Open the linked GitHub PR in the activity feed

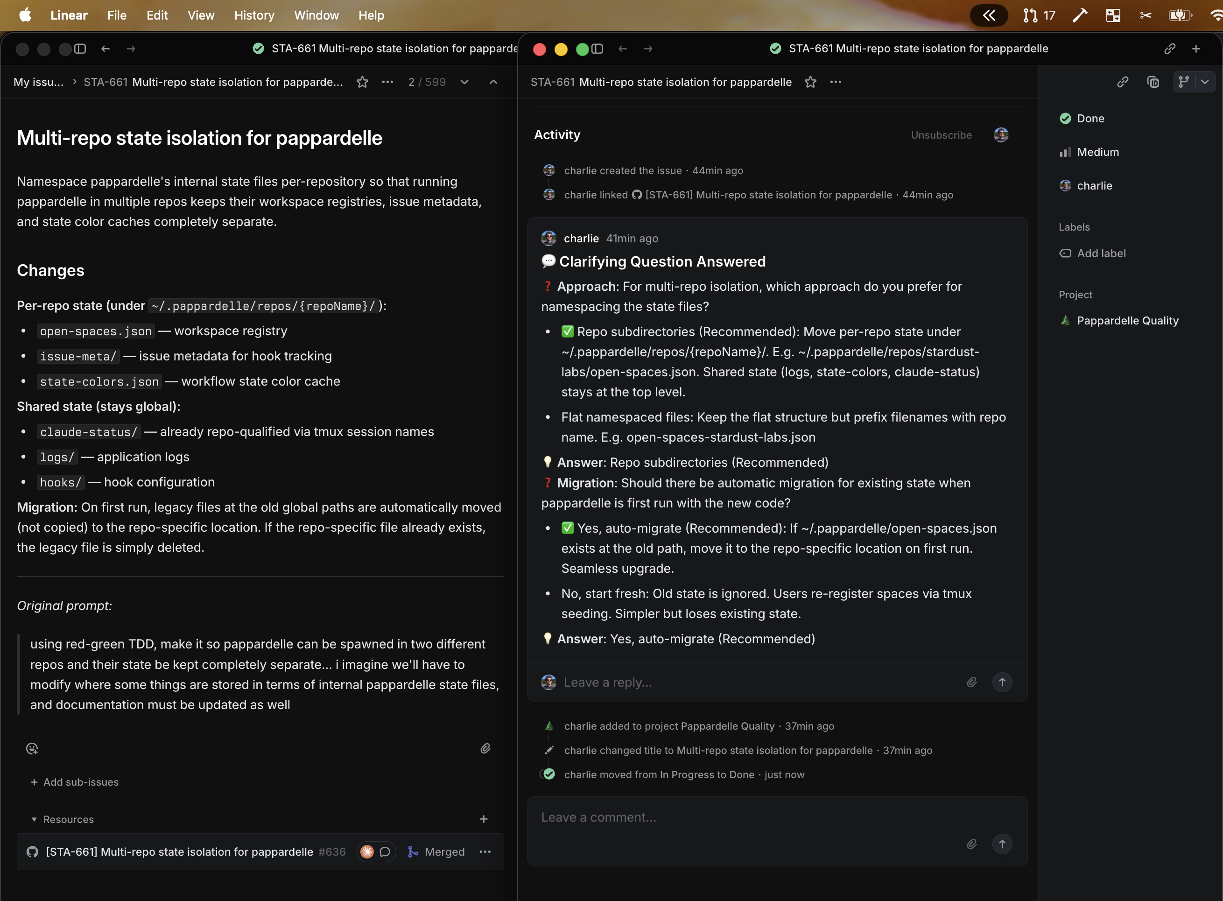[768, 195]
